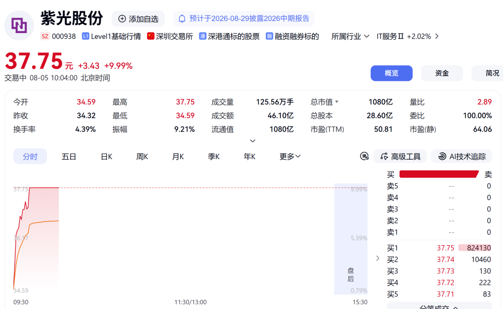Image resolution: width=503 pixels, height=309 pixels.
Task: Select the 日K chart tab
Action: point(107,156)
